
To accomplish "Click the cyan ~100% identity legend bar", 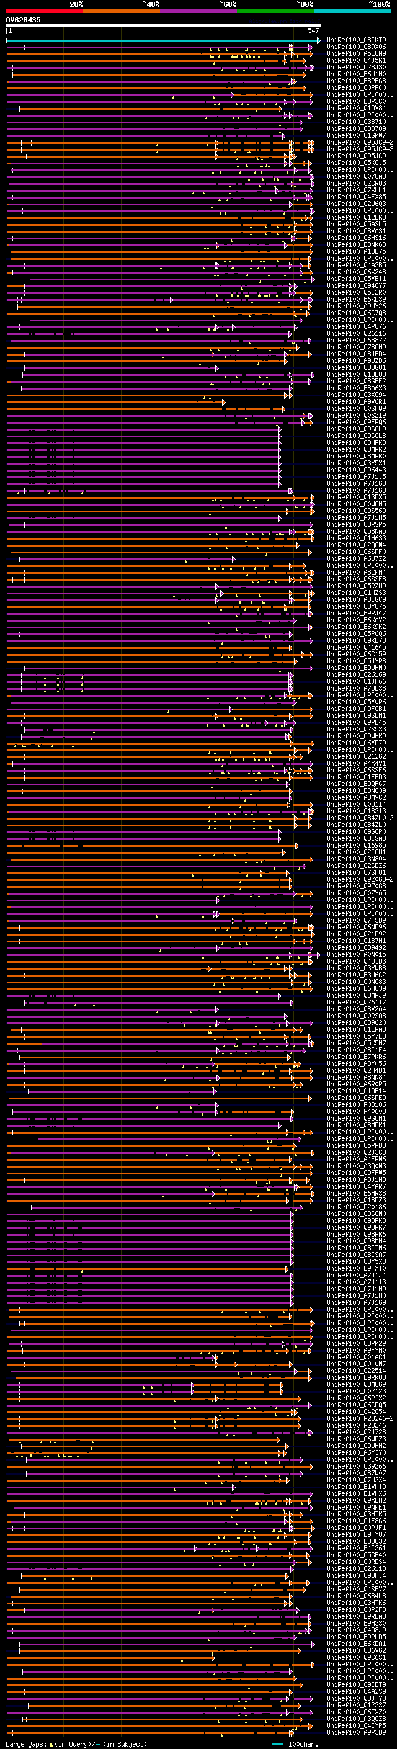I will click(x=352, y=12).
